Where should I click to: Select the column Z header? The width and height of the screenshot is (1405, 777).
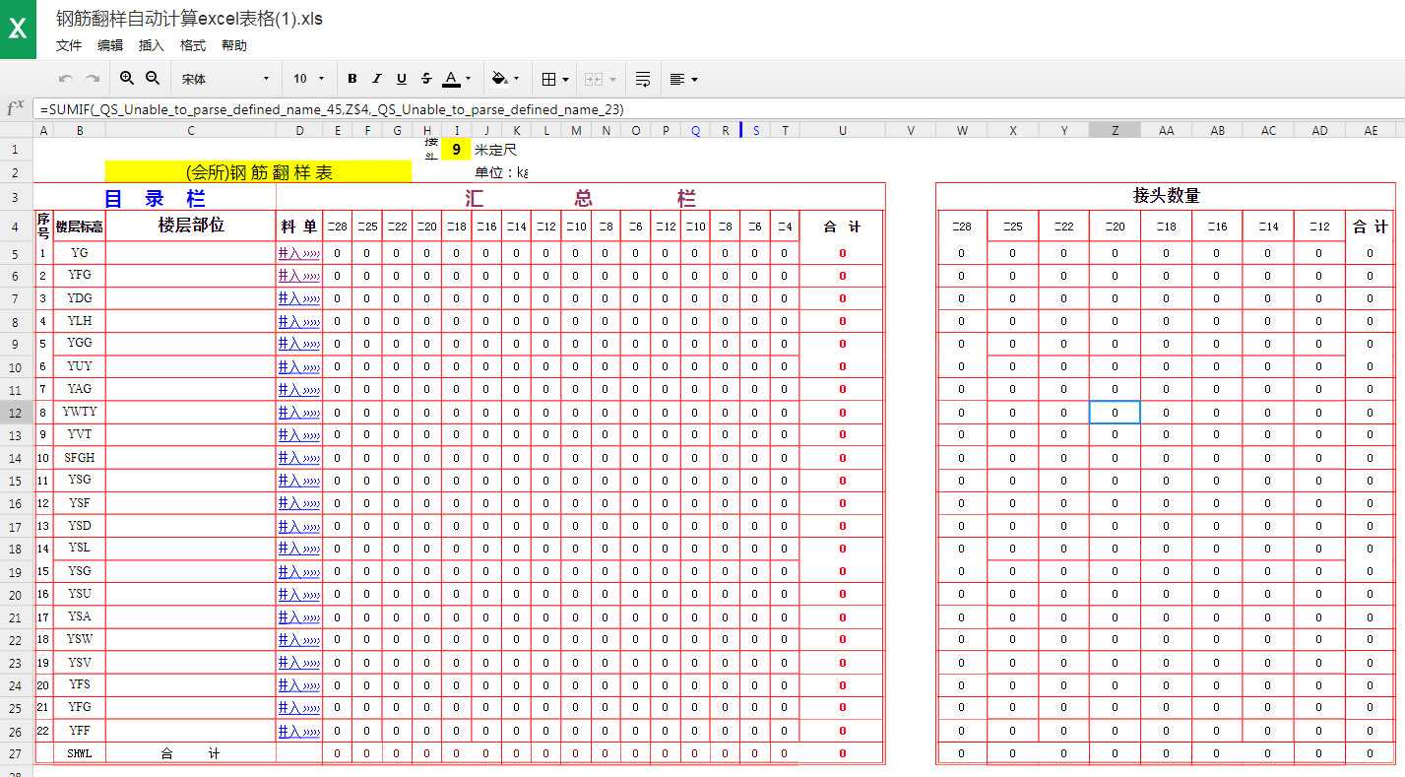(x=1115, y=130)
